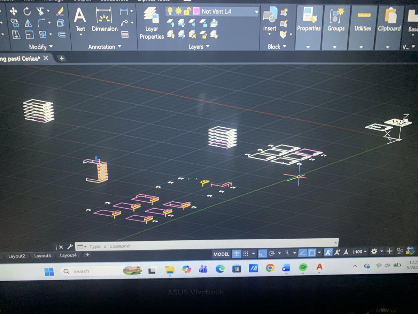Toggle layer on/off lightbulb in layer dropdown

point(170,11)
